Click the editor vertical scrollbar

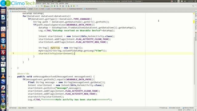click(x=194, y=60)
